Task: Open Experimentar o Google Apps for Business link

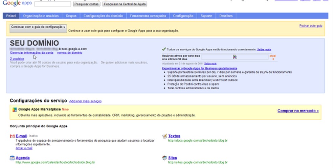Action: coord(199,68)
